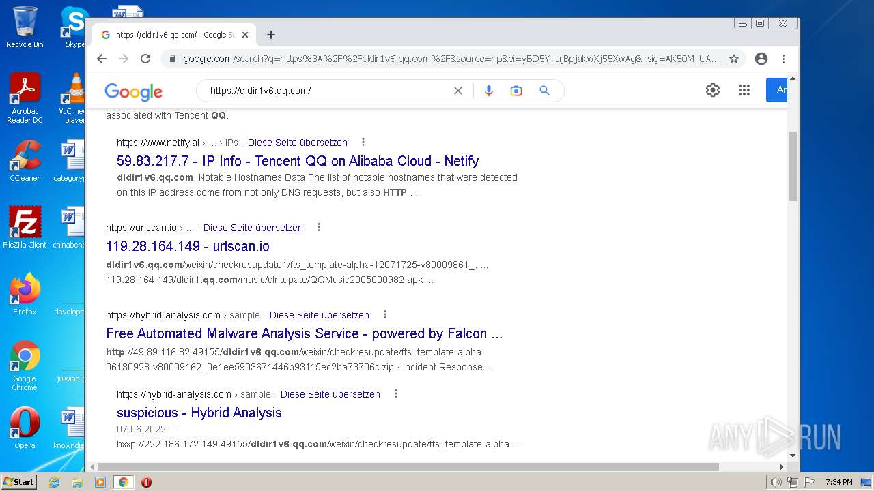Open the volume speaker tray icon
The height and width of the screenshot is (491, 874).
pyautogui.click(x=776, y=482)
